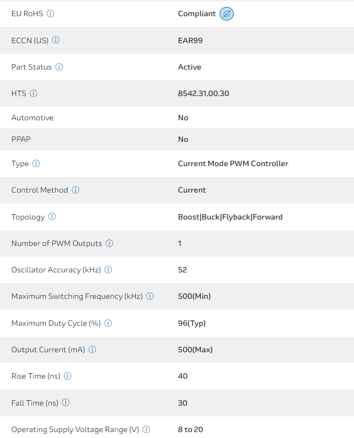Click Maximum Switching Frequency info icon
The height and width of the screenshot is (438, 354).
coord(150,296)
